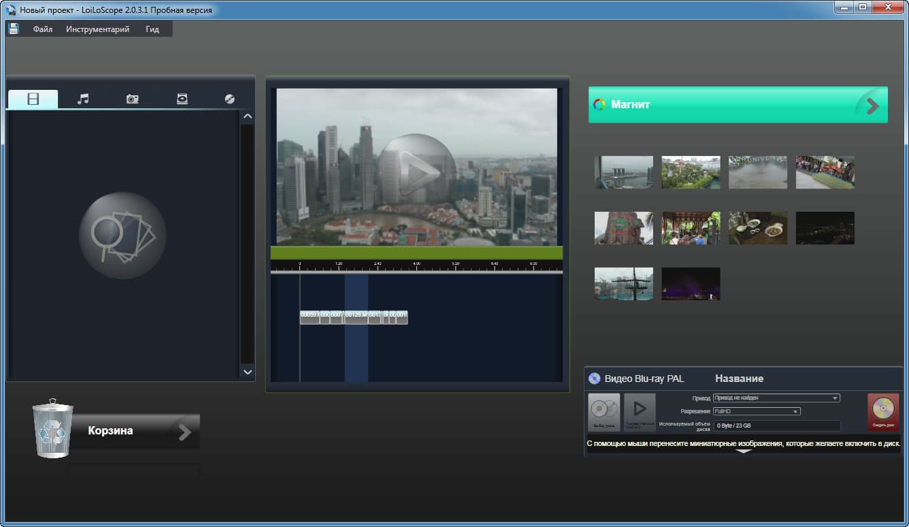
Task: Click the Blu-ray disc icon beside Видео Blu-ray PAL
Action: [x=595, y=379]
